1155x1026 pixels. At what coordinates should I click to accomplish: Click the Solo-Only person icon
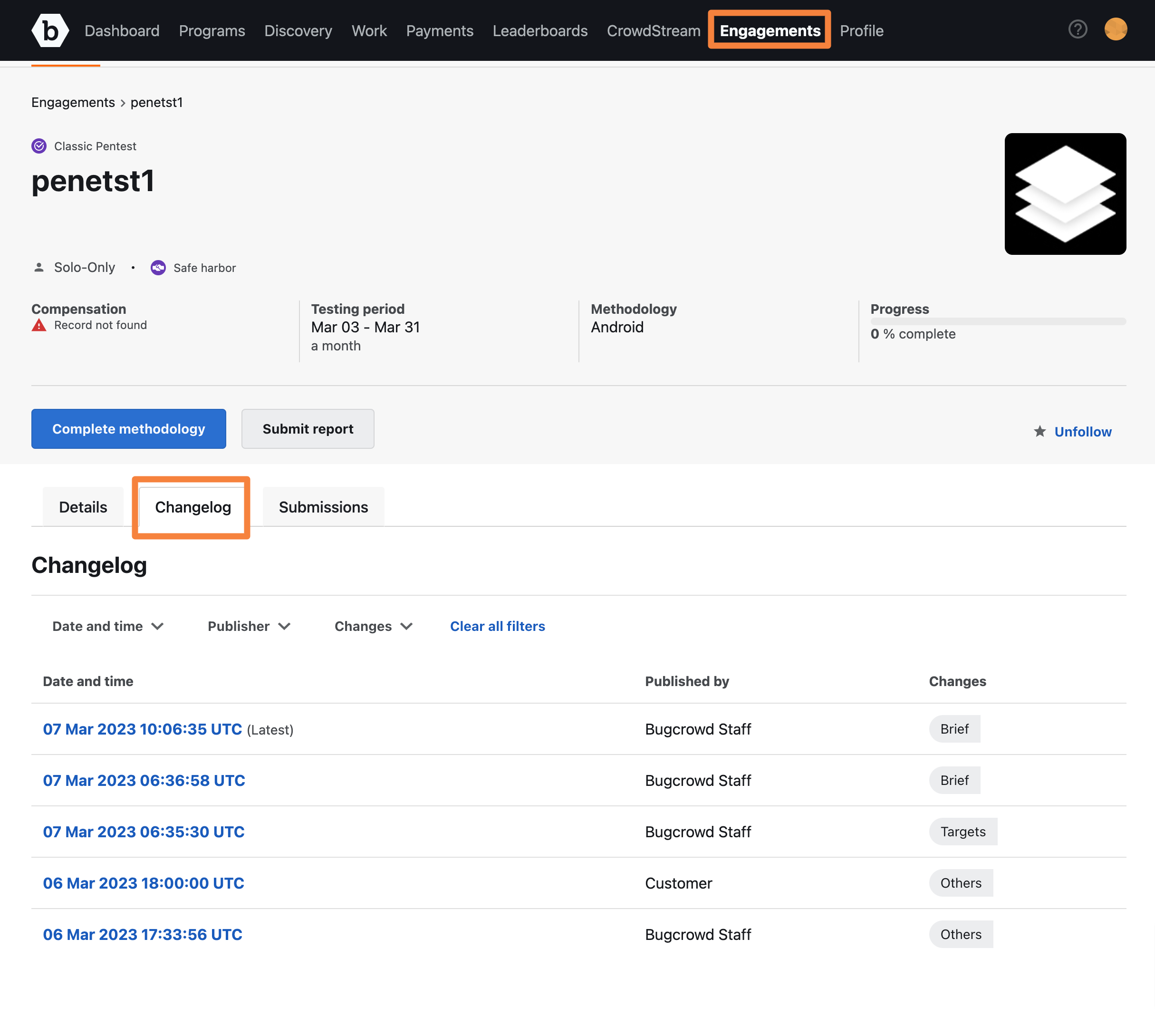(x=39, y=266)
